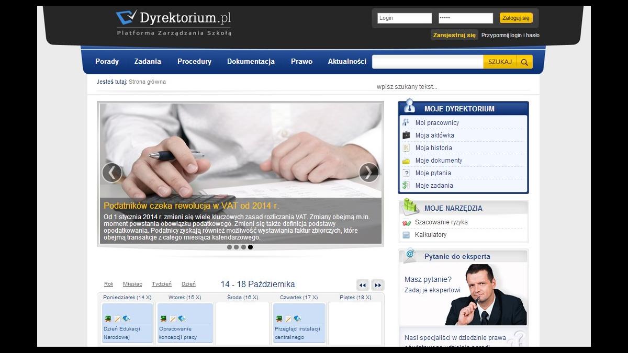The image size is (628, 353).
Task: Open Szacowanie ryzyka icon
Action: [x=406, y=222]
